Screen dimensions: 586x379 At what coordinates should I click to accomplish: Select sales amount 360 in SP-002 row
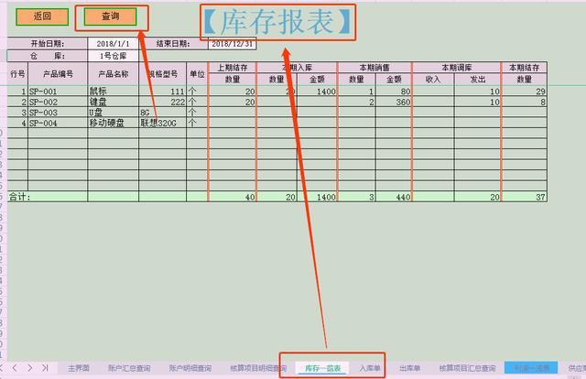coord(394,102)
